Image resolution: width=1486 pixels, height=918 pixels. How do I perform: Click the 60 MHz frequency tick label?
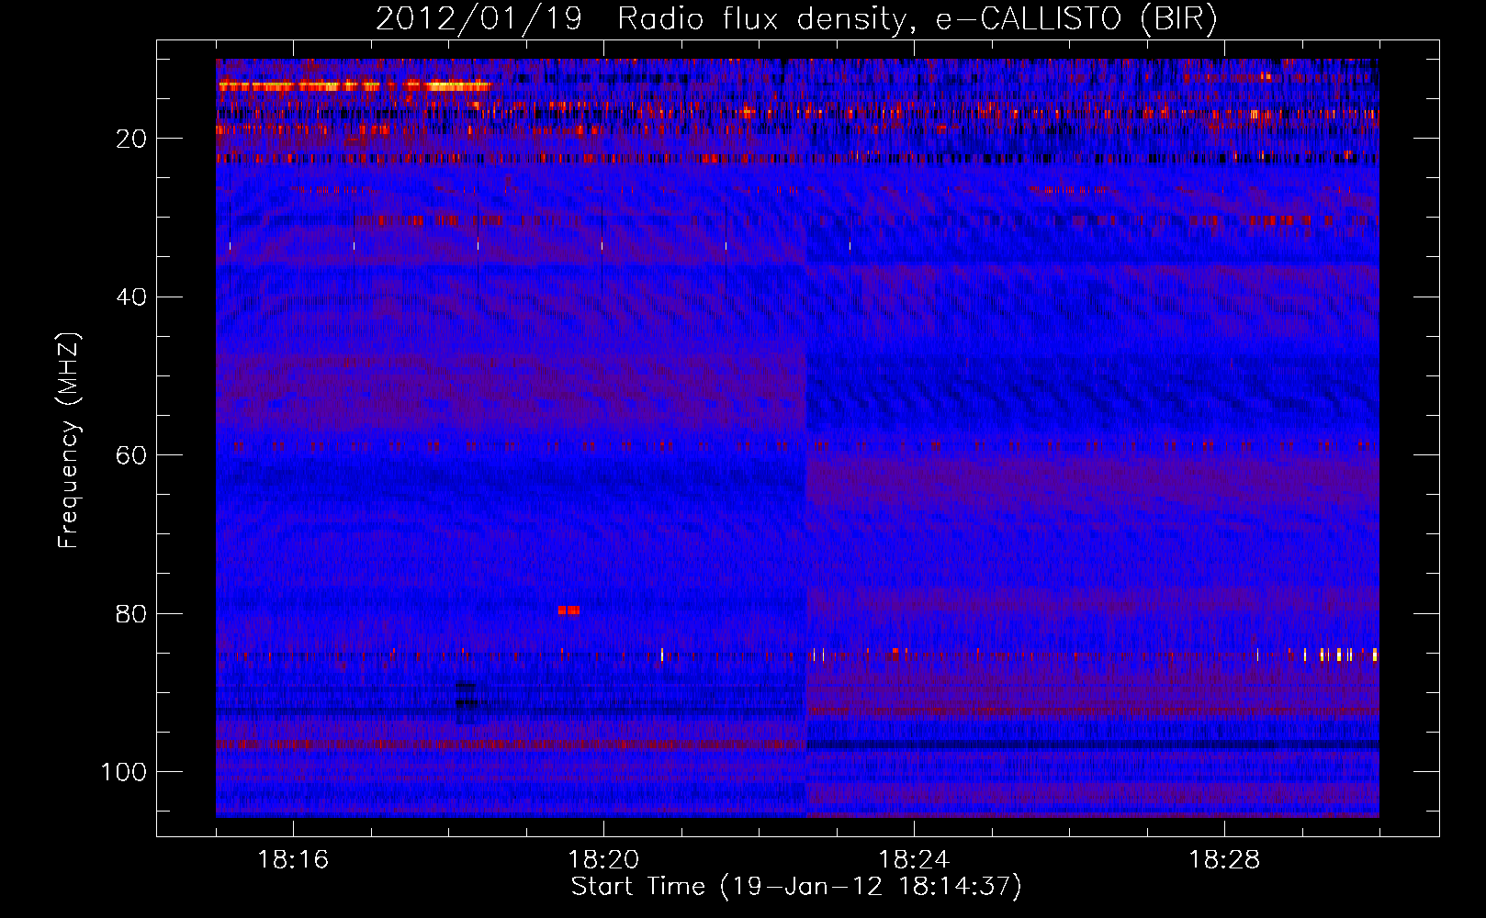pos(131,455)
